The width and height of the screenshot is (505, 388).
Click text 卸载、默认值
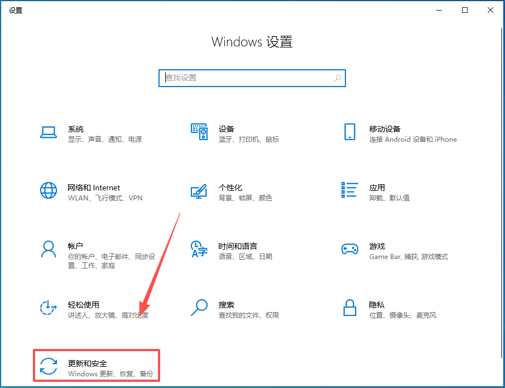(389, 198)
